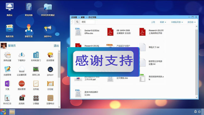Click the 管理员 user avatar
The height and width of the screenshot is (115, 204).
[3, 46]
